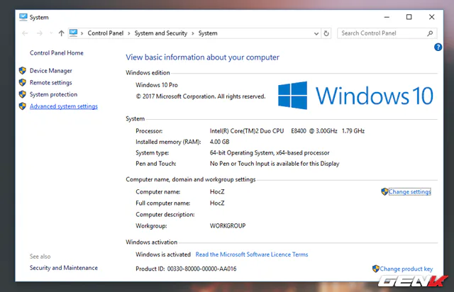Viewport: 454px width, 292px height.
Task: Click shield icon beside System protection
Action: (23, 94)
